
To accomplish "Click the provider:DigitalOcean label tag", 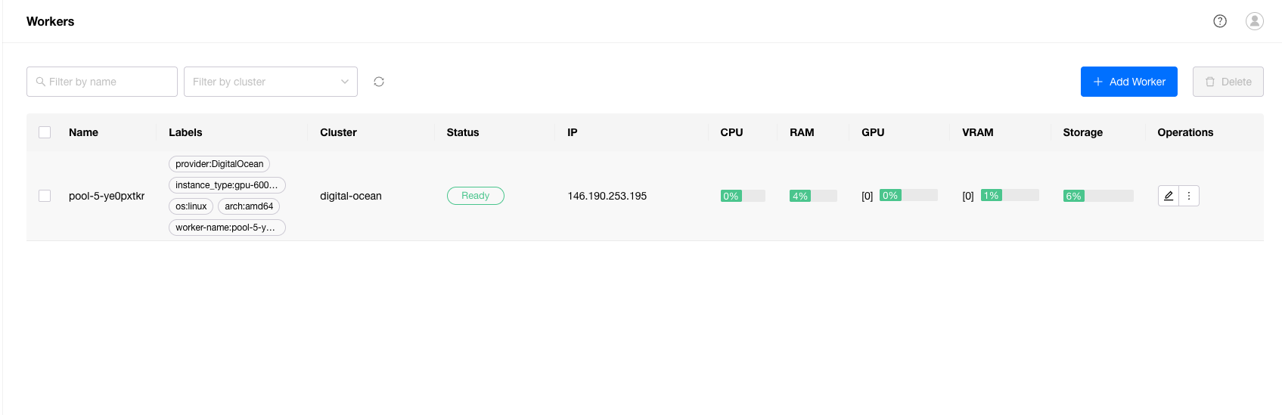I will pos(219,164).
